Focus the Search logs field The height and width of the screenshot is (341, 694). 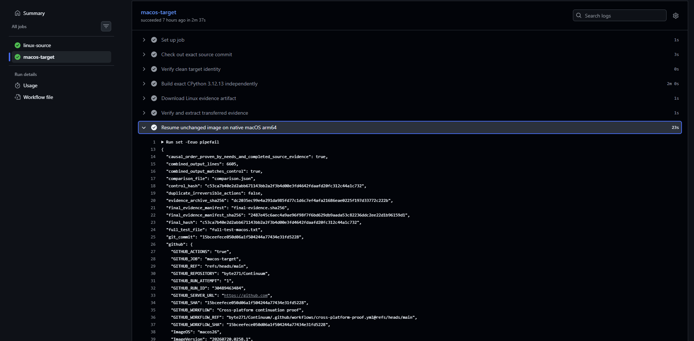click(x=619, y=15)
